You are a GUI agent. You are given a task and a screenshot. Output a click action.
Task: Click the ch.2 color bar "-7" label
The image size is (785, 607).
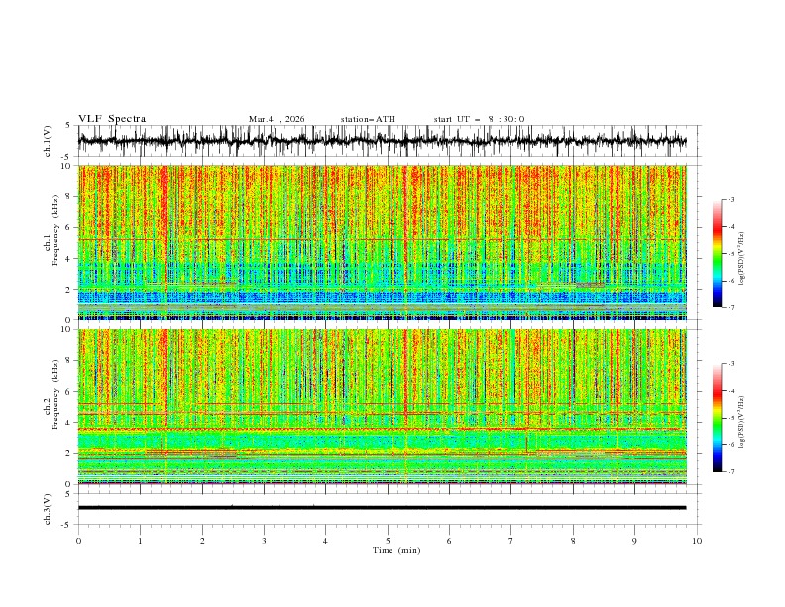(x=730, y=471)
